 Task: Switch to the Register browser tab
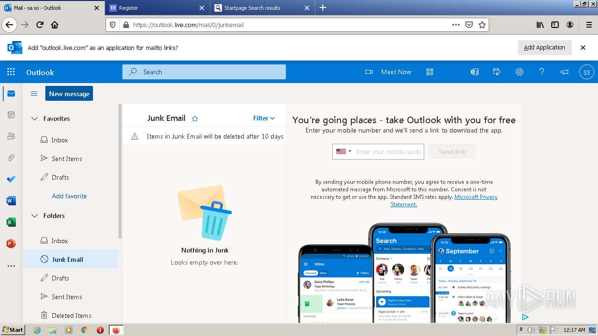click(157, 8)
